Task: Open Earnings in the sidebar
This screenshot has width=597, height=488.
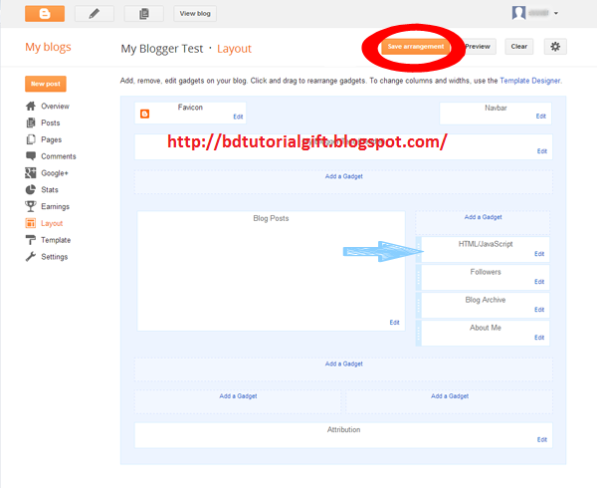Action: tap(55, 206)
